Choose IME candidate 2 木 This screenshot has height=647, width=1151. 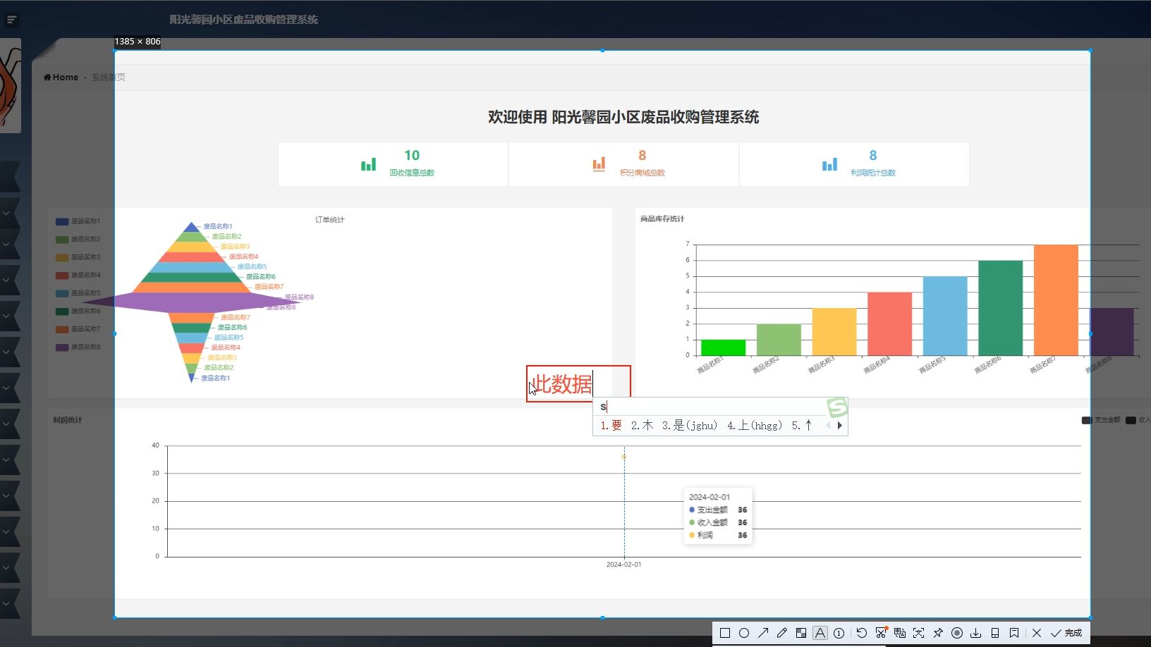click(x=642, y=426)
